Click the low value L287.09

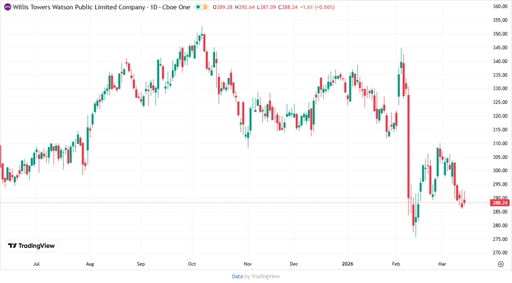coord(266,7)
